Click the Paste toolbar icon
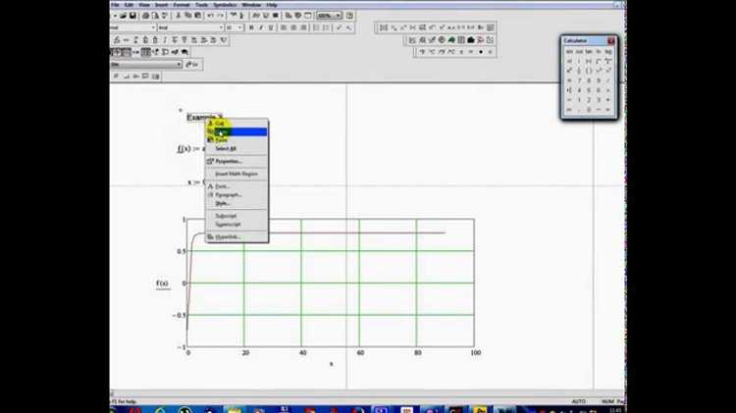736x413 pixels. 198,16
